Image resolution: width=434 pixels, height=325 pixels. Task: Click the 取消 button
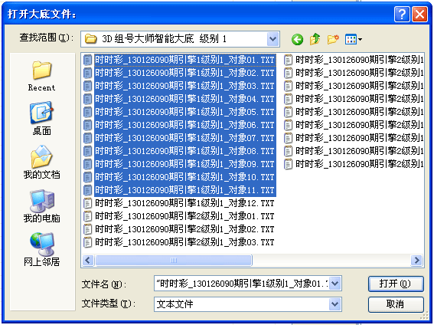[x=396, y=304]
